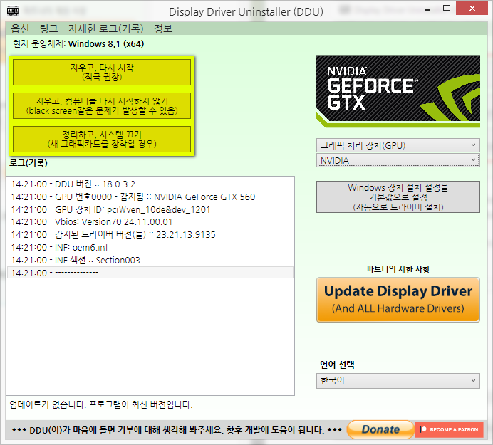The width and height of the screenshot is (493, 445).
Task: Select log line GPU 장치 ID pci\ven_10de&dev_1201
Action: 150,209
